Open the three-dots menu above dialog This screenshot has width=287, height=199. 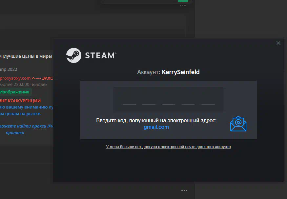183,6
